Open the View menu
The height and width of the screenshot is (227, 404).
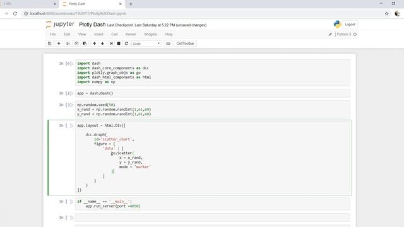coord(82,34)
